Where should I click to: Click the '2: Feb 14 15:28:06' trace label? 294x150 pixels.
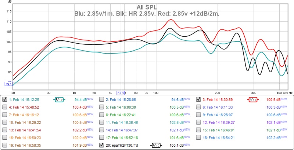(121, 100)
